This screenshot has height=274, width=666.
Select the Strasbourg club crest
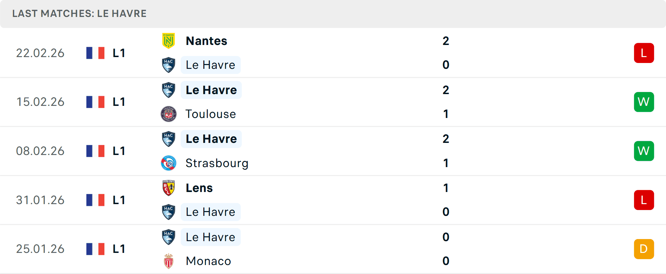pos(169,163)
